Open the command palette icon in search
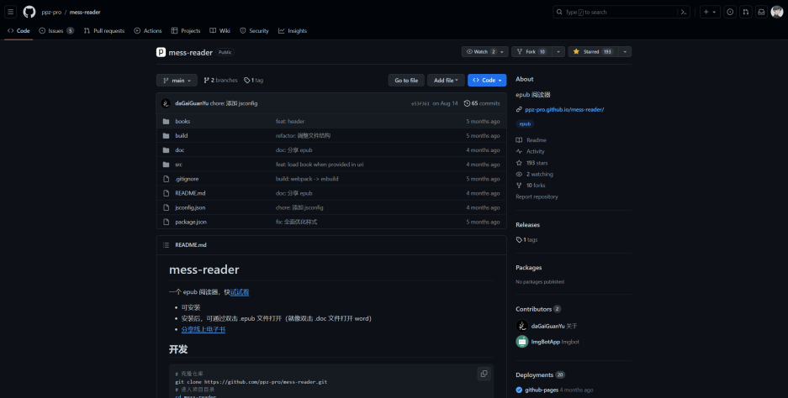 click(684, 12)
